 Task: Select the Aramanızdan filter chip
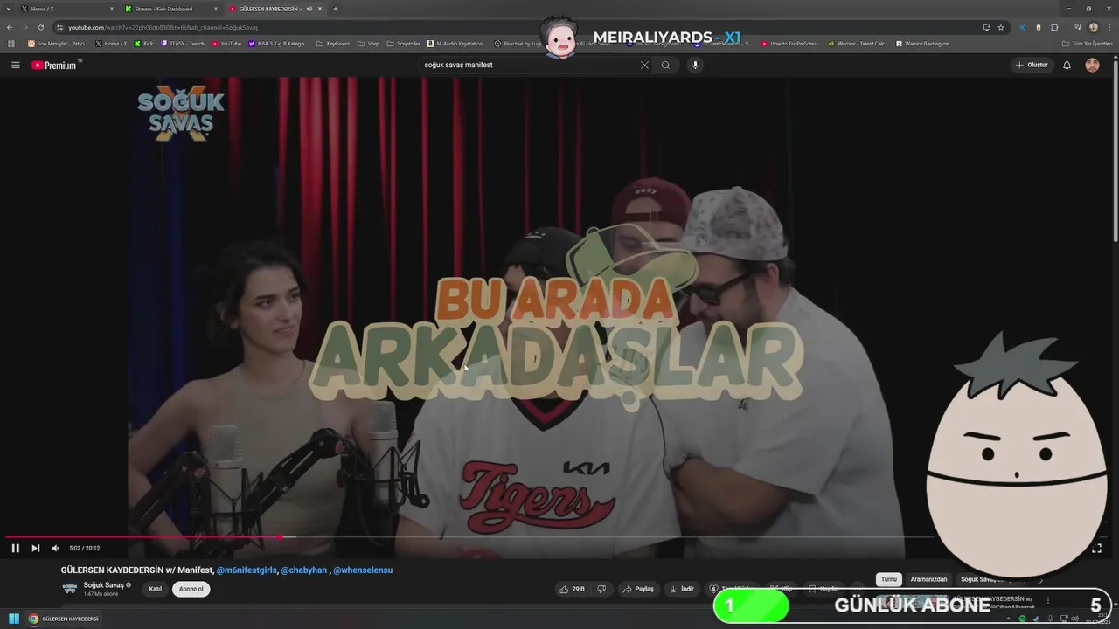click(928, 579)
